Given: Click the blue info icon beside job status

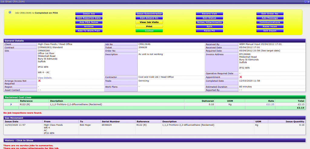Looking at the screenshot, I should (x=10, y=12).
